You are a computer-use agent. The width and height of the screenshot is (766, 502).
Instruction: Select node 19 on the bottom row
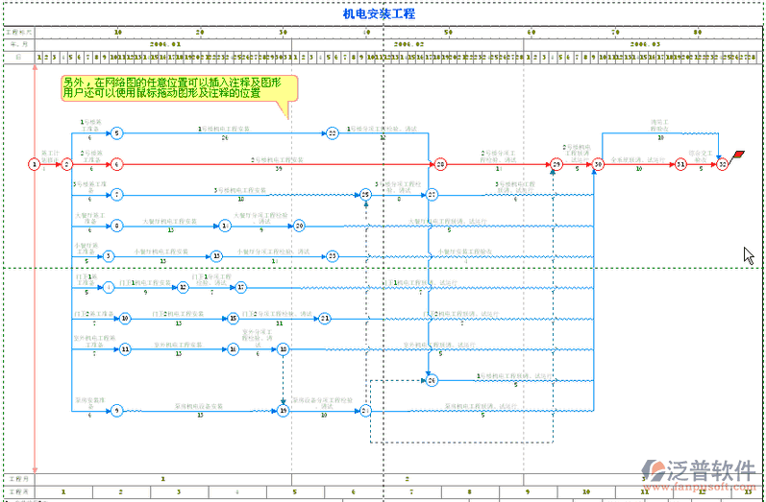pyautogui.click(x=283, y=411)
